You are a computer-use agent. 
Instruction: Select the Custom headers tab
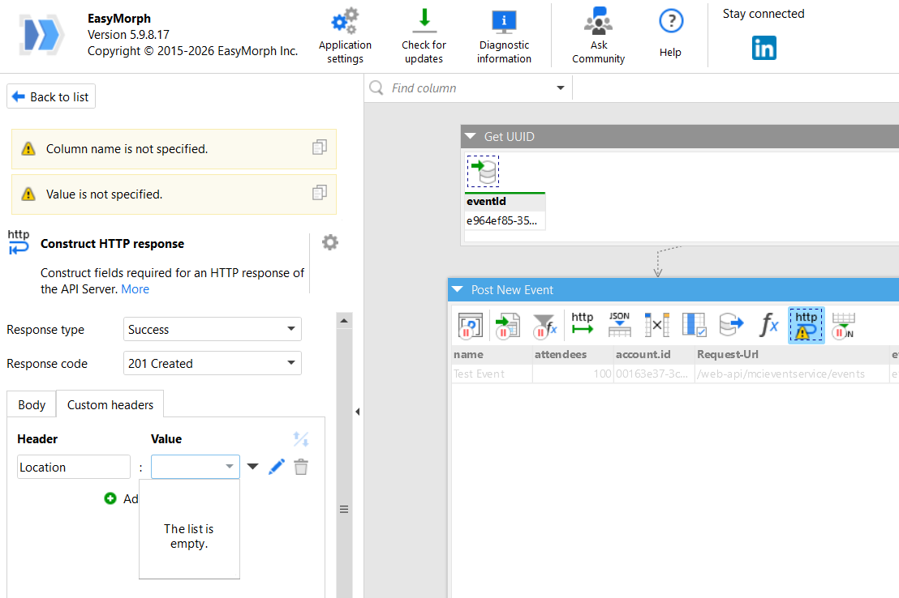pyautogui.click(x=110, y=404)
